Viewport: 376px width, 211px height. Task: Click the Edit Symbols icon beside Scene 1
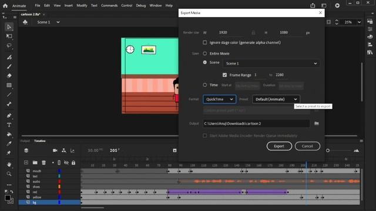pos(25,22)
